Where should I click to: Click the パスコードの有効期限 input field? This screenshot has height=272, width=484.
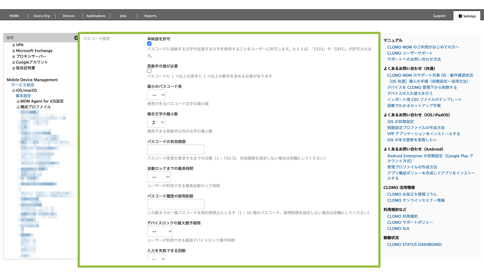tap(176, 150)
